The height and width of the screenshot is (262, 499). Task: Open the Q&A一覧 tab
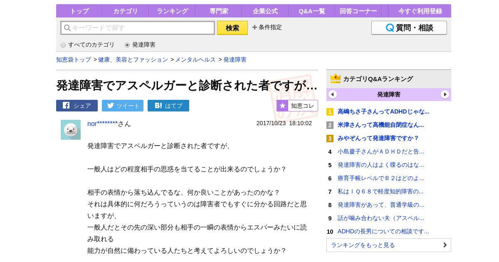[x=312, y=11]
